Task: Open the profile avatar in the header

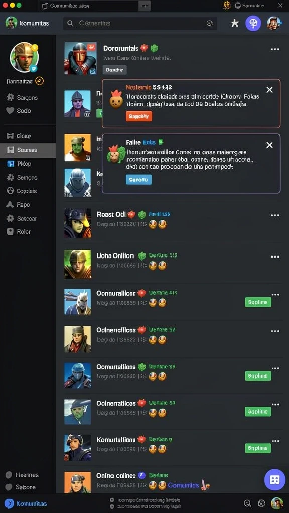Action: (274, 23)
